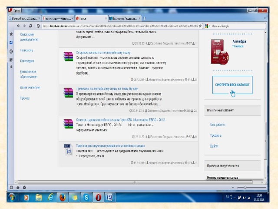Launch Windows Media Player from the taskbar
The height and width of the screenshot is (209, 278).
(26, 197)
